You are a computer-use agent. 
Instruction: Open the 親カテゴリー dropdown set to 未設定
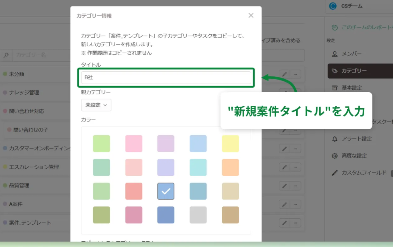coord(96,105)
